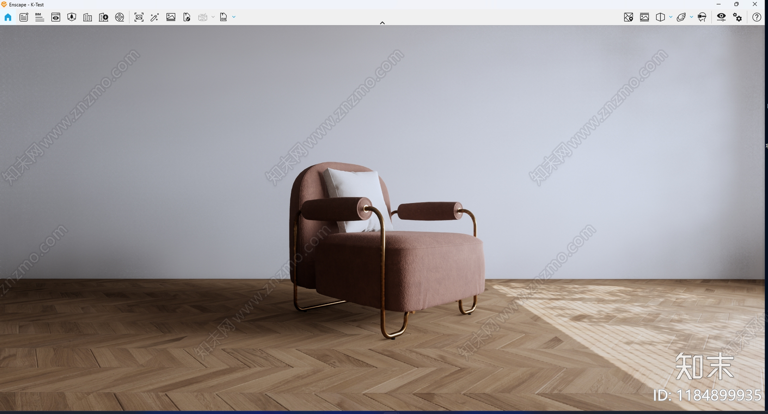Open the 360 panorama dropdown arrow

[213, 17]
